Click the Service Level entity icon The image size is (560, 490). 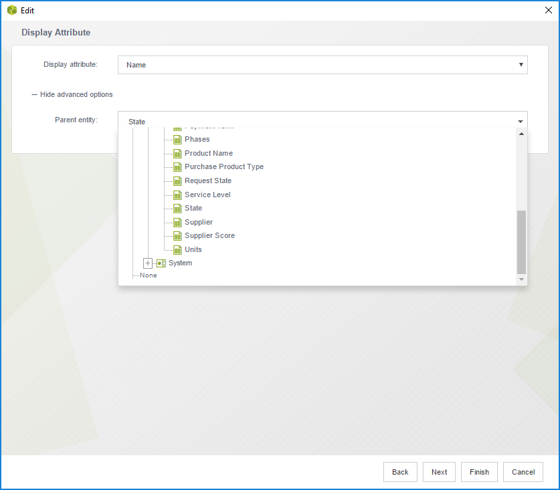(177, 195)
